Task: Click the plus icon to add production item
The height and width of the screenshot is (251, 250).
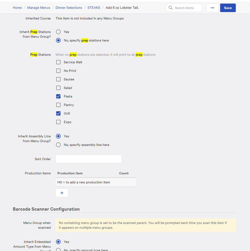Action: (62, 193)
